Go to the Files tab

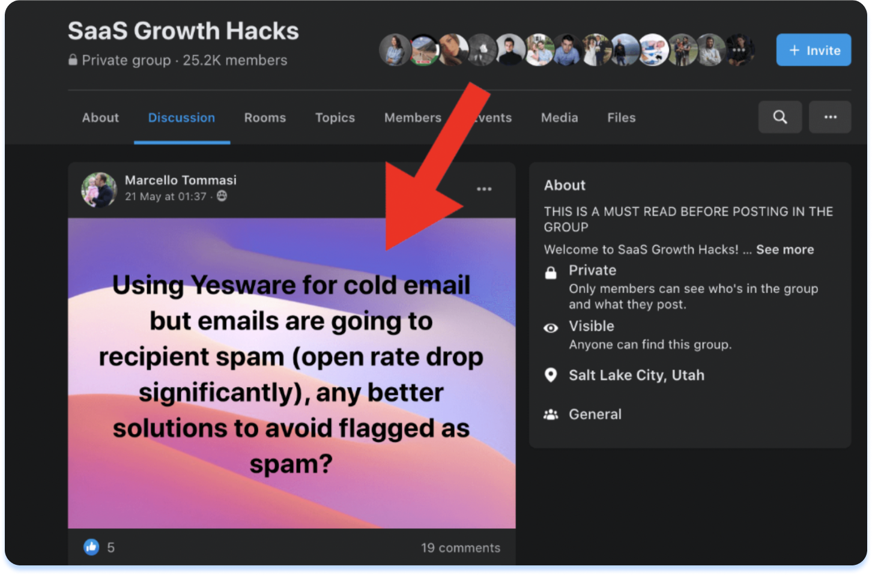(621, 118)
